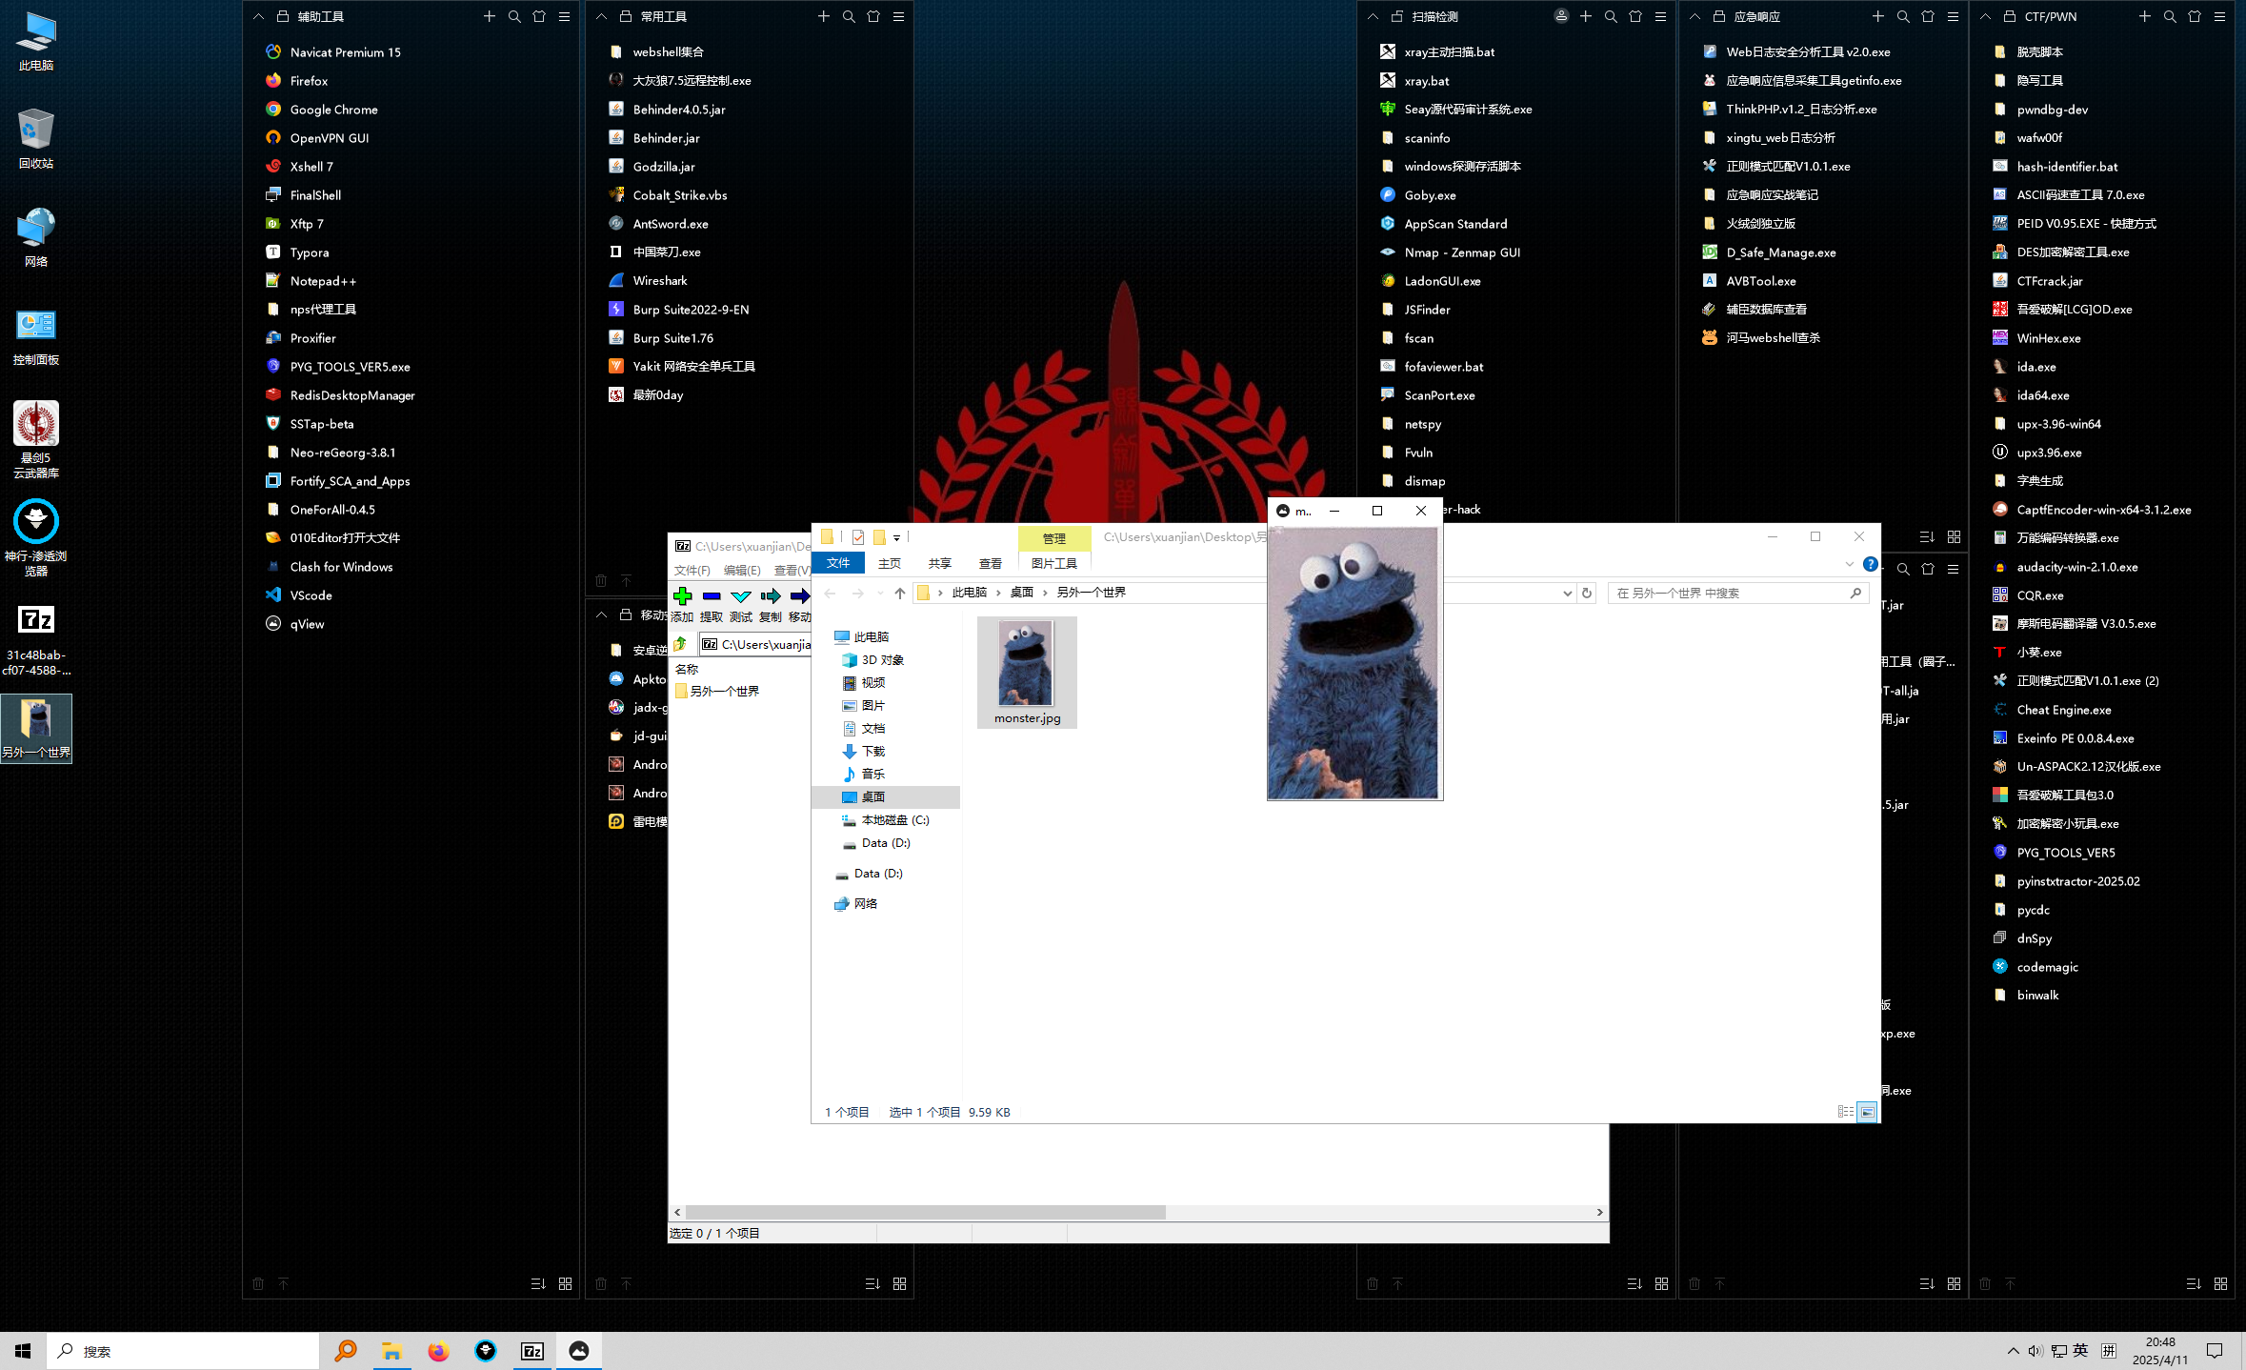The width and height of the screenshot is (2246, 1370).
Task: Click the 7-Zip 复制 (Copy) arrow icon
Action: [771, 596]
